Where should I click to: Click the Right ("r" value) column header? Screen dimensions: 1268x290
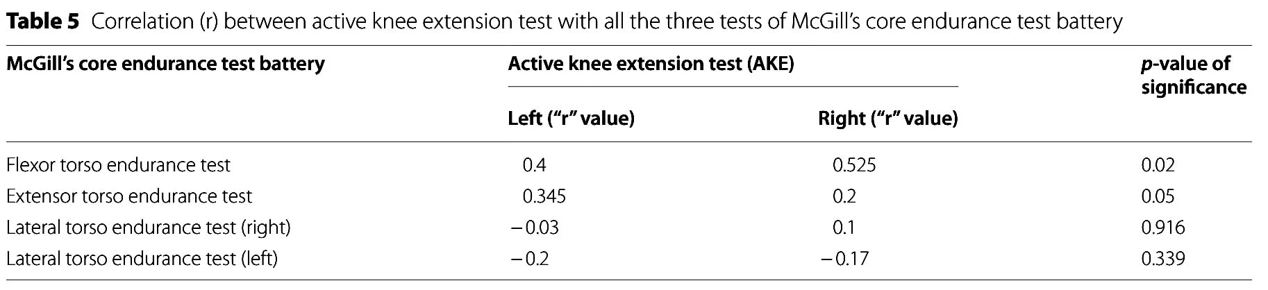(x=888, y=119)
